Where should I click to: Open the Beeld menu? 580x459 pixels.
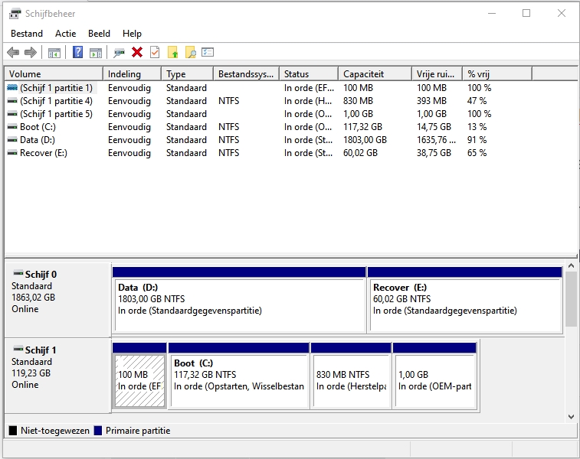pos(99,34)
